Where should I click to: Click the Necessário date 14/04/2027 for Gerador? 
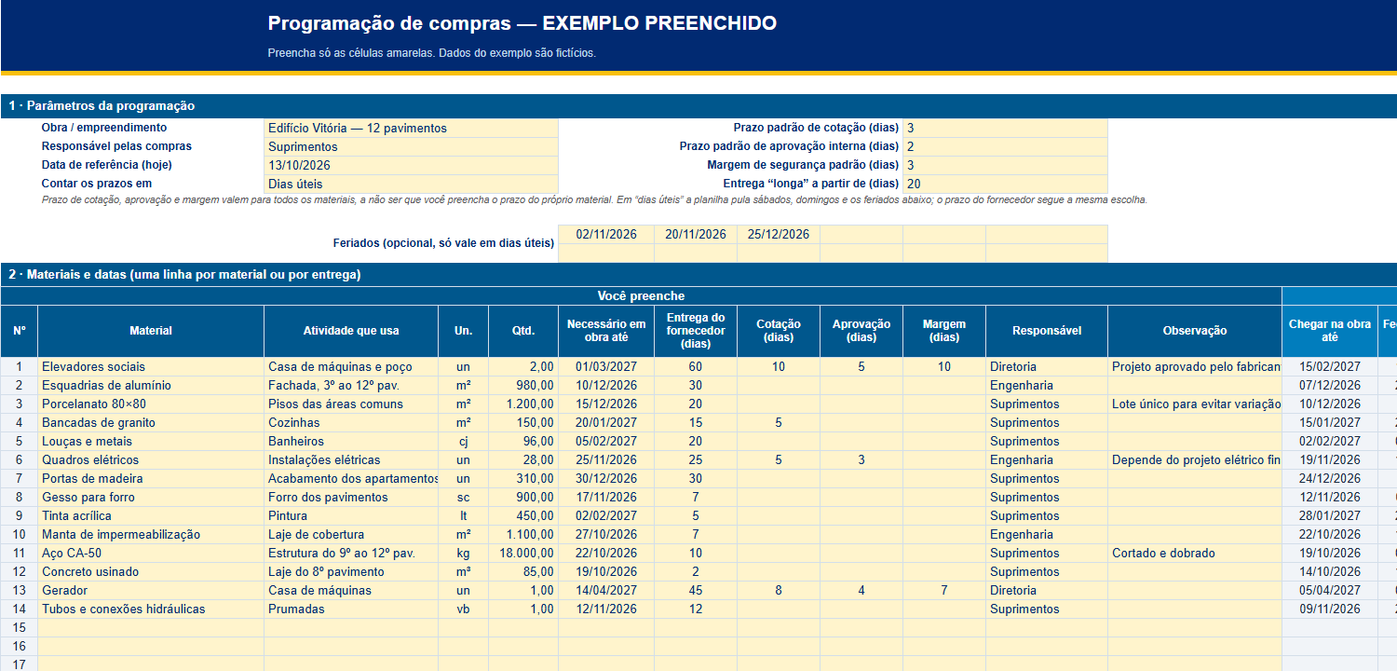(x=606, y=590)
